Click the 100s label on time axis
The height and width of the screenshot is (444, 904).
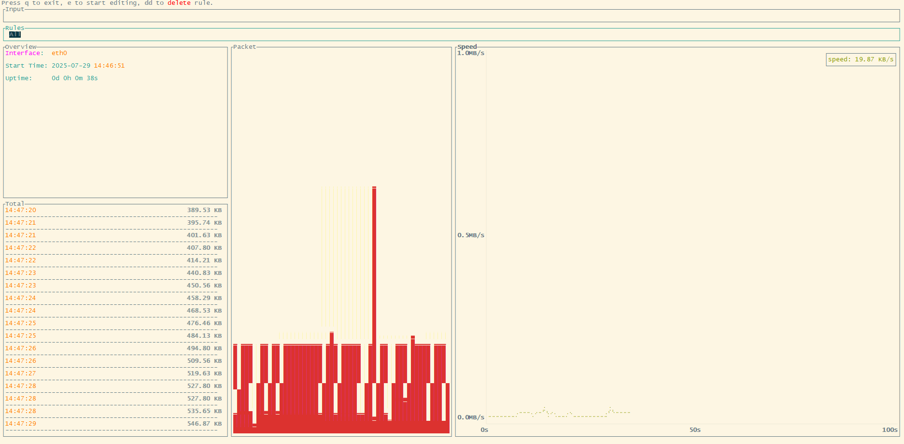tap(890, 430)
